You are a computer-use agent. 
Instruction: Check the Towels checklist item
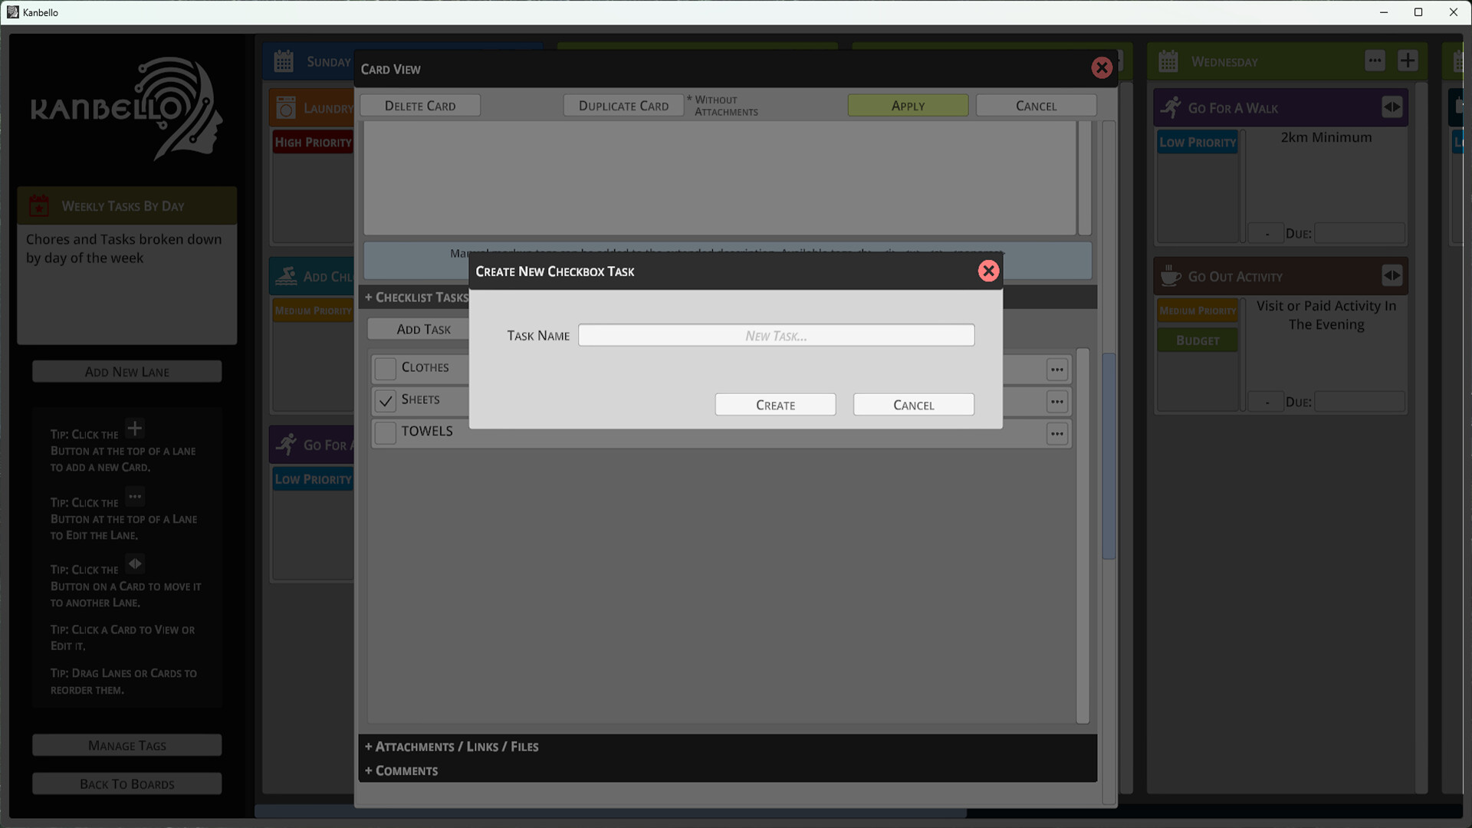[386, 432]
